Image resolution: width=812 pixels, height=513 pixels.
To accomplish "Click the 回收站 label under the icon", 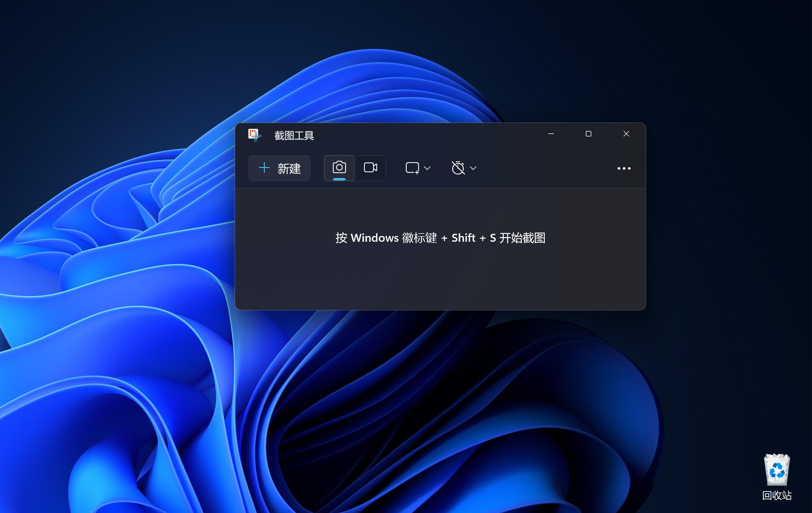I will click(777, 495).
